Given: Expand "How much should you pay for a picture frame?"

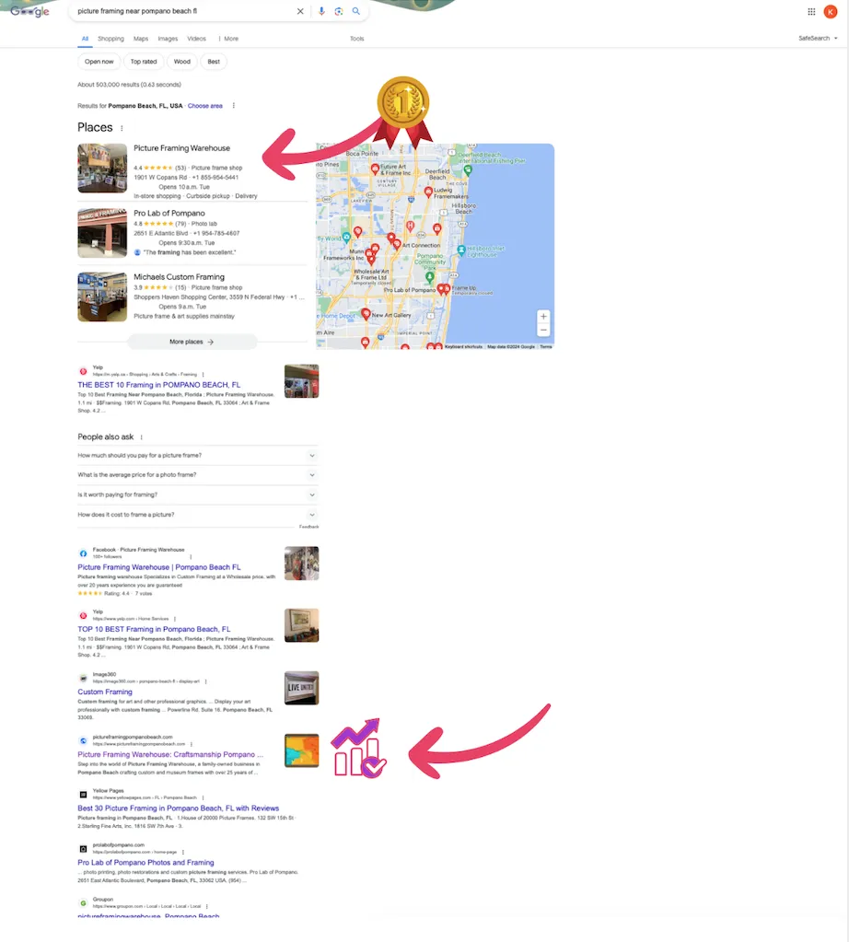Looking at the screenshot, I should pos(198,456).
